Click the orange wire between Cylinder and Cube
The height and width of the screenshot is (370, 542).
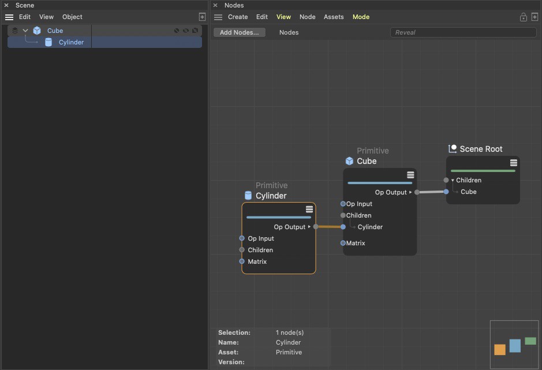330,227
